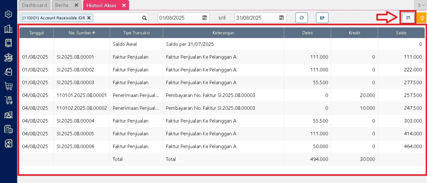The width and height of the screenshot is (427, 183).
Task: Open the Cash and Bank module icon
Action: point(8,57)
